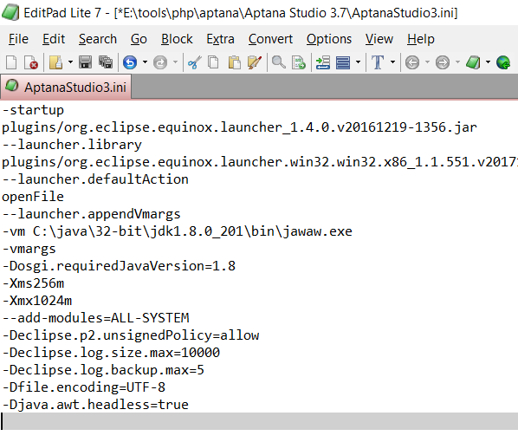Click the indent lines toolbar icon
Screen dimensions: 518x442
coord(323,62)
